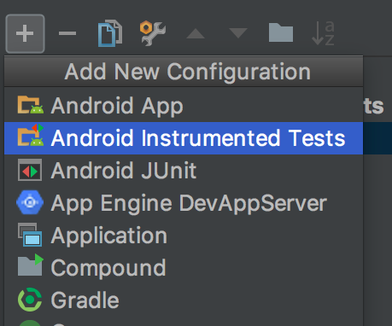
Task: Choose Android Instrumented Tests entry
Action: point(184,138)
